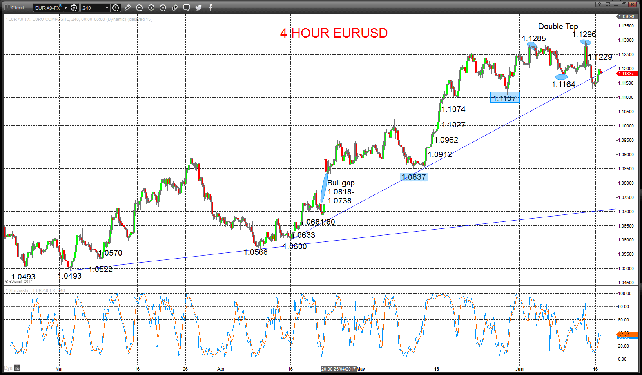Select the 1.0912 price label
The width and height of the screenshot is (642, 375).
coord(440,154)
